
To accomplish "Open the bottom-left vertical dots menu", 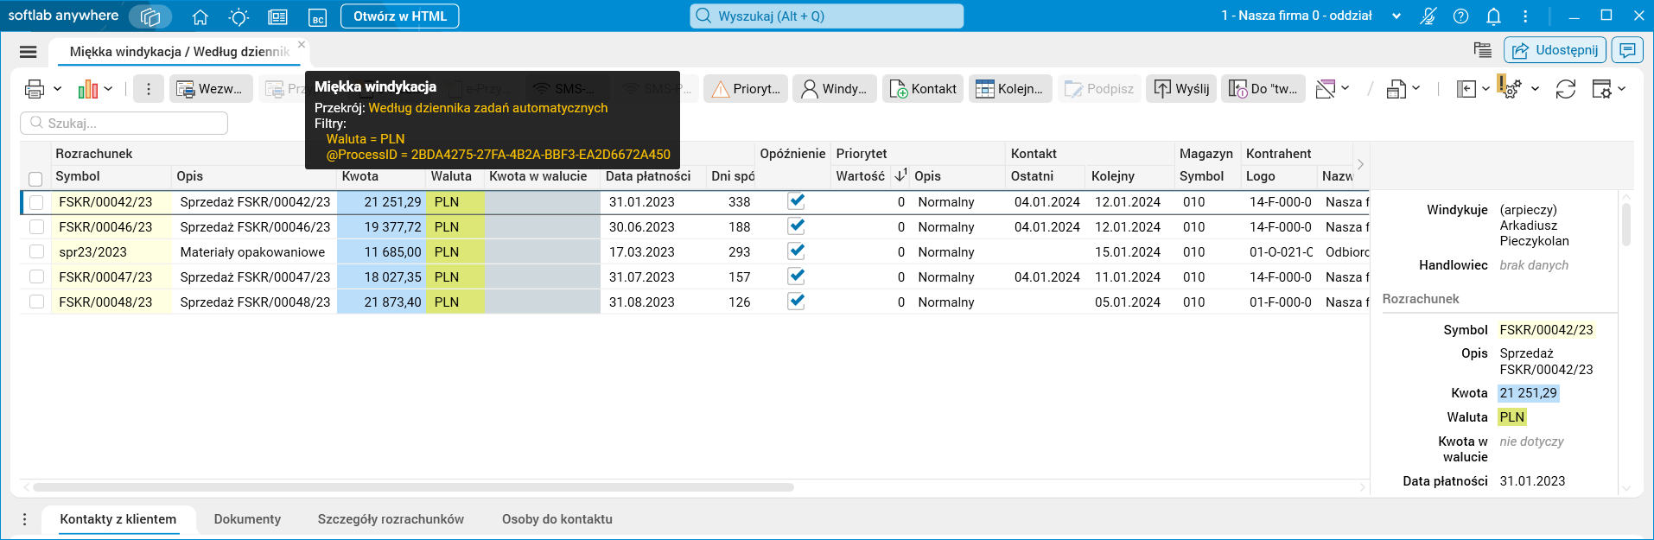I will click(24, 519).
